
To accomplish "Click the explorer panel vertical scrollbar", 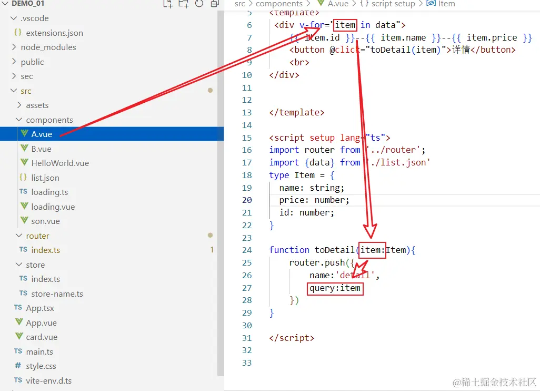I will [221, 193].
